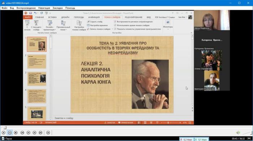Select slide 2 thumbnail
This screenshot has height=141, width=253.
click(x=37, y=61)
